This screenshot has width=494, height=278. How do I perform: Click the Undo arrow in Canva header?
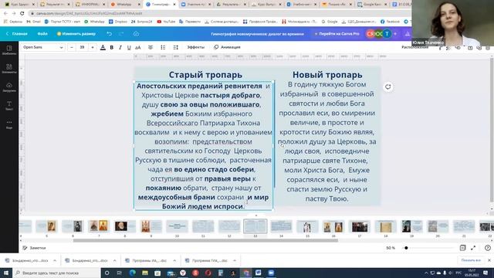point(110,34)
